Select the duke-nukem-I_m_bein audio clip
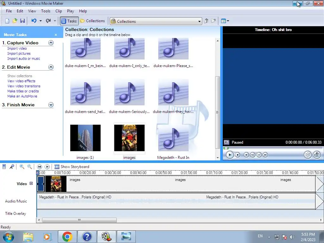This screenshot has width=324, height=243. point(85,53)
